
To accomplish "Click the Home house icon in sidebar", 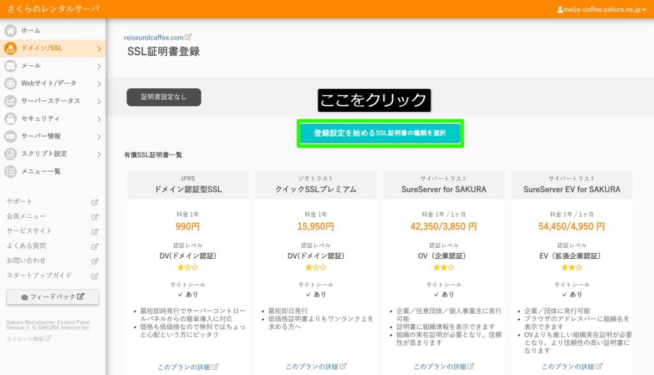I will click(x=10, y=31).
